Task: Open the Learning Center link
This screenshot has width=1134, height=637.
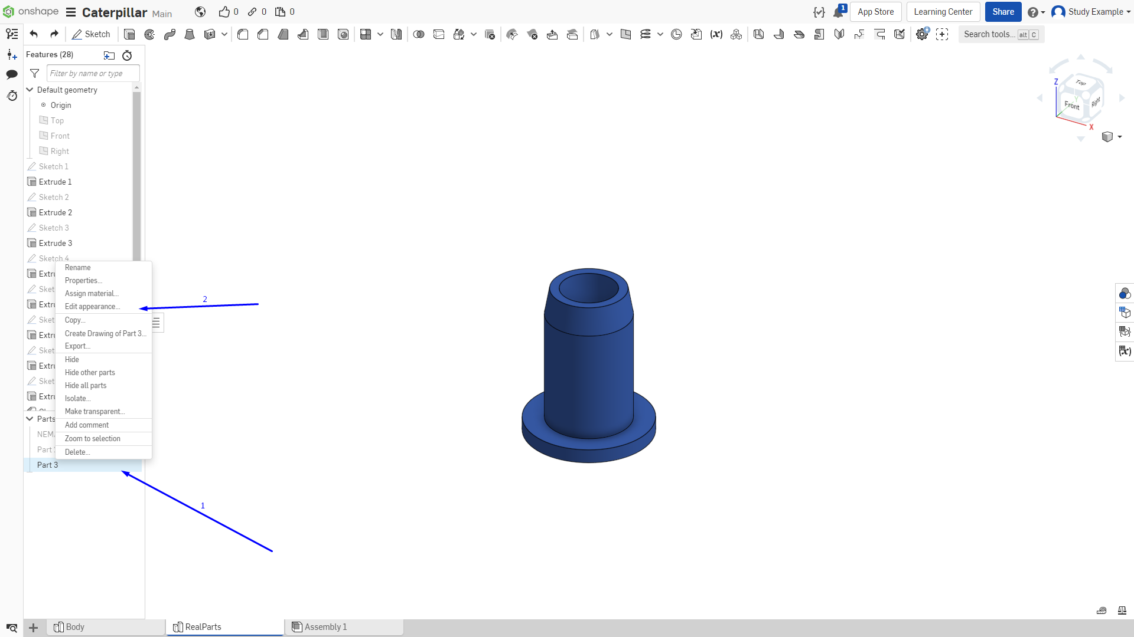Action: [943, 12]
